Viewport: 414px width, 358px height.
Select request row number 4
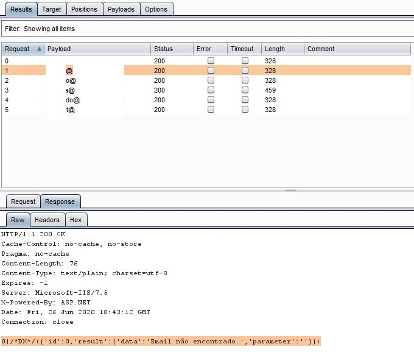click(206, 100)
